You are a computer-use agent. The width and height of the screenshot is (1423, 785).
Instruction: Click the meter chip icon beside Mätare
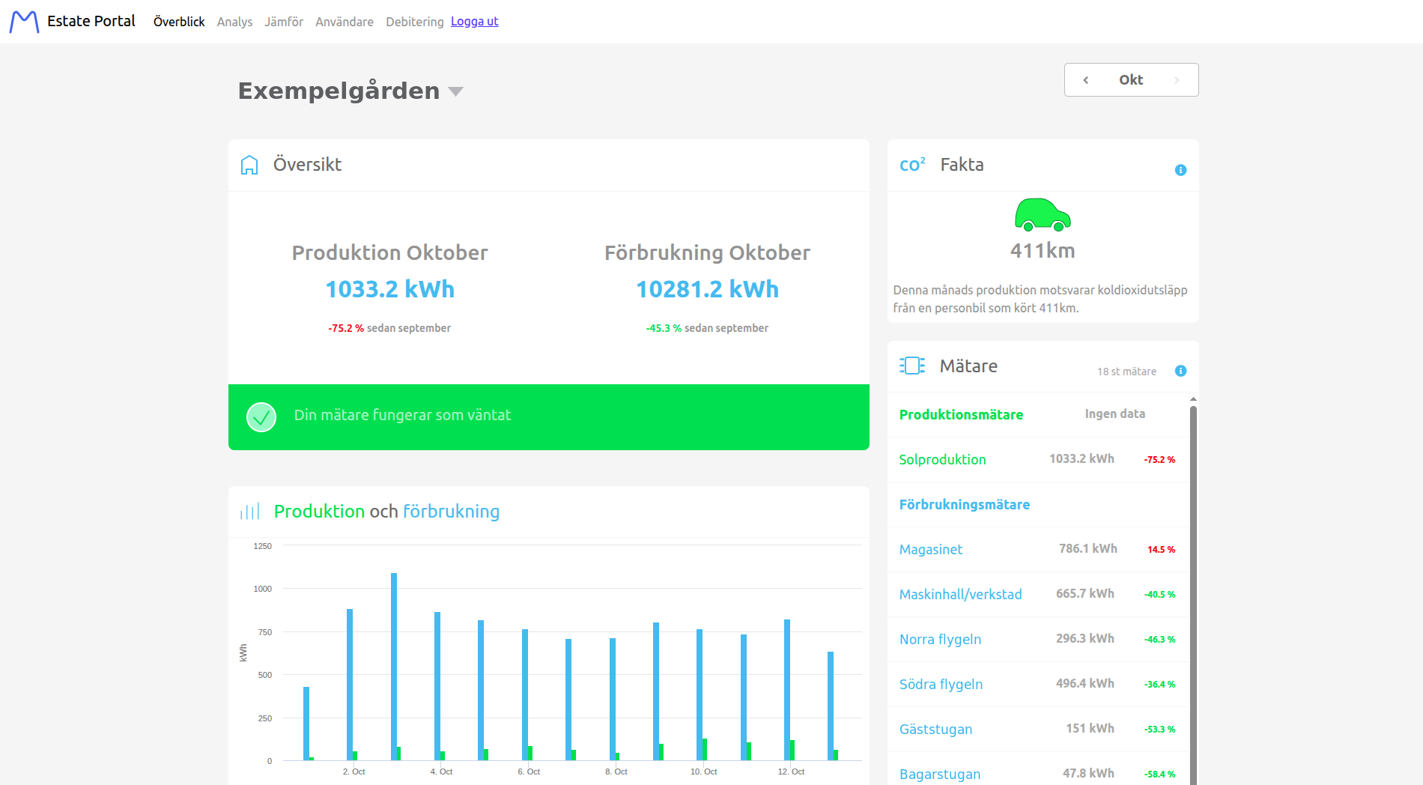pyautogui.click(x=912, y=366)
